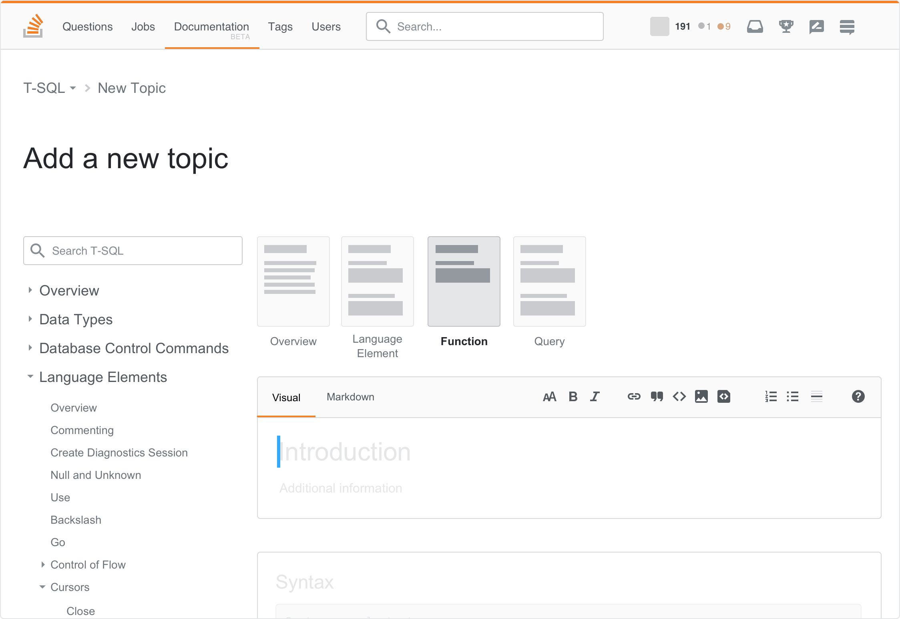
Task: Click the bulleted list icon
Action: pos(792,397)
